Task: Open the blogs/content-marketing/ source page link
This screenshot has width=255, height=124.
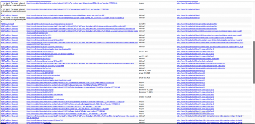Action: tap(195, 61)
